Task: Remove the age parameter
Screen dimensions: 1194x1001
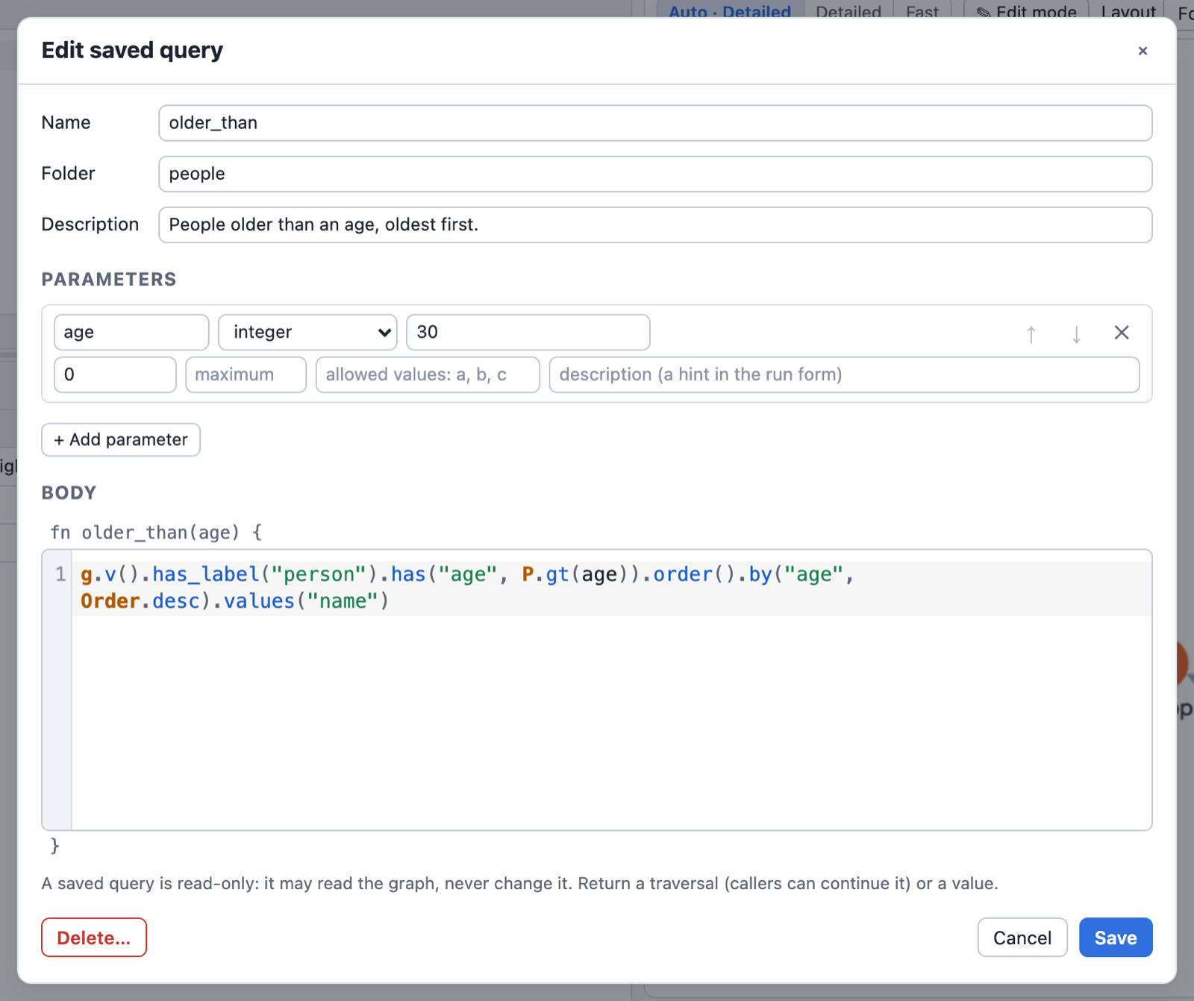Action: (x=1121, y=333)
